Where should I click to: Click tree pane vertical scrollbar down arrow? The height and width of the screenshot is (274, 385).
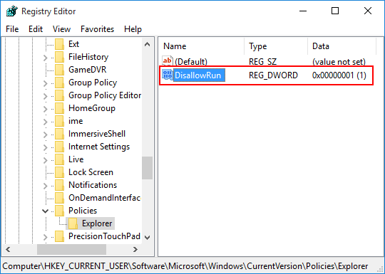click(x=148, y=237)
